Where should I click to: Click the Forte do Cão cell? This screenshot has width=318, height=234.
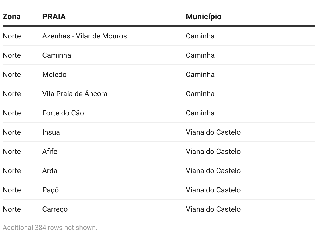pyautogui.click(x=63, y=113)
